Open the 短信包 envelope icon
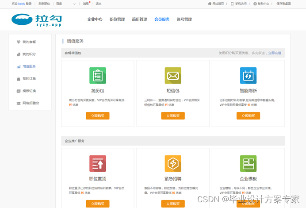 point(173,76)
